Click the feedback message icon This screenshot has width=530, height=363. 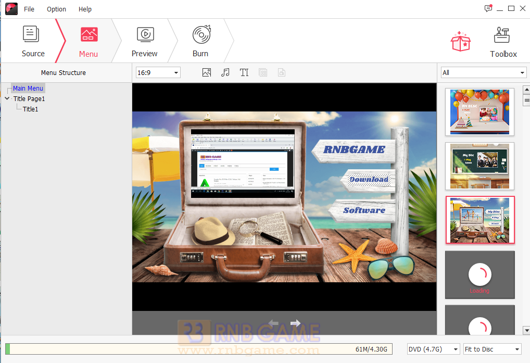488,8
